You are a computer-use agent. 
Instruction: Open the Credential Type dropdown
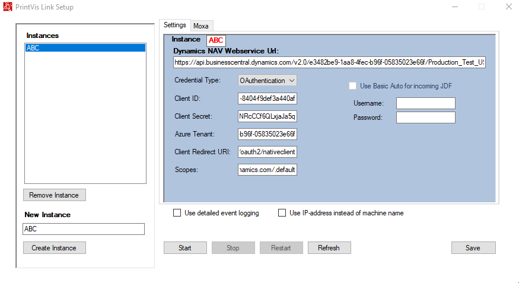267,80
